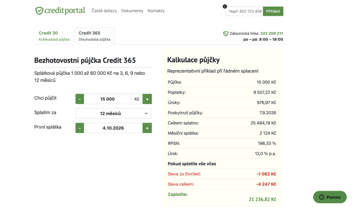Click the first payment date 4.10.2026

click(113, 128)
